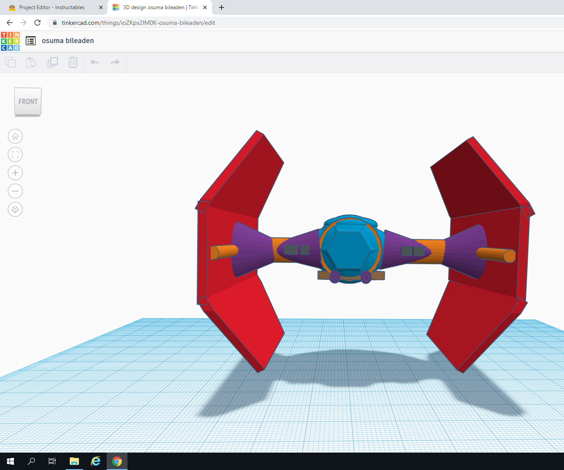Open the Tinkercad logo home link
This screenshot has width=564, height=470.
(10, 41)
